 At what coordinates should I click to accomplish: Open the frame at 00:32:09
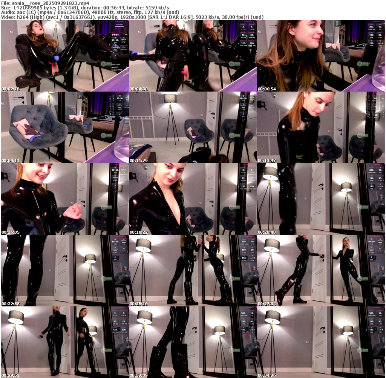(193, 342)
